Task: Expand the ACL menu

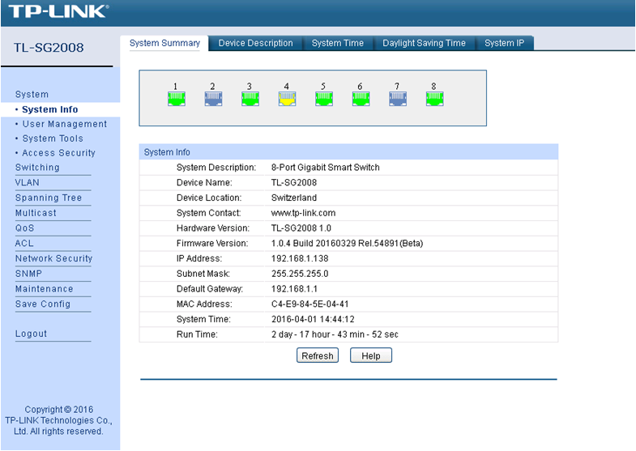Action: pyautogui.click(x=24, y=243)
